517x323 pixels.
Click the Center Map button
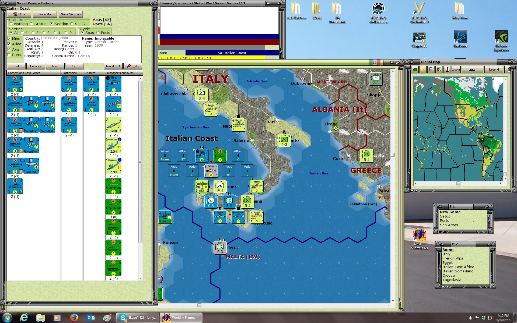click(45, 14)
